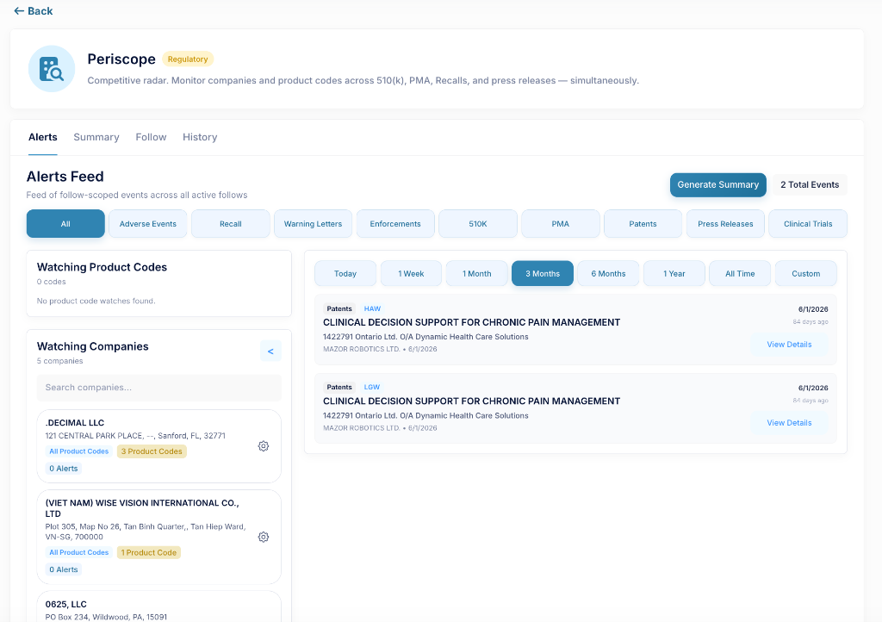Filter feed by Patents
The width and height of the screenshot is (882, 622).
pyautogui.click(x=643, y=224)
